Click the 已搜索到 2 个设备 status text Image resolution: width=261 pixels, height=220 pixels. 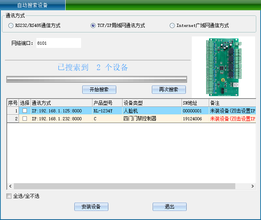coord(93,67)
